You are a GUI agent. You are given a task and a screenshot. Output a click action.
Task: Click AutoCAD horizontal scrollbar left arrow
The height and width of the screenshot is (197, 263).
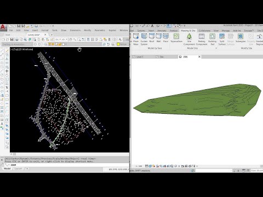pyautogui.click(x=12, y=154)
